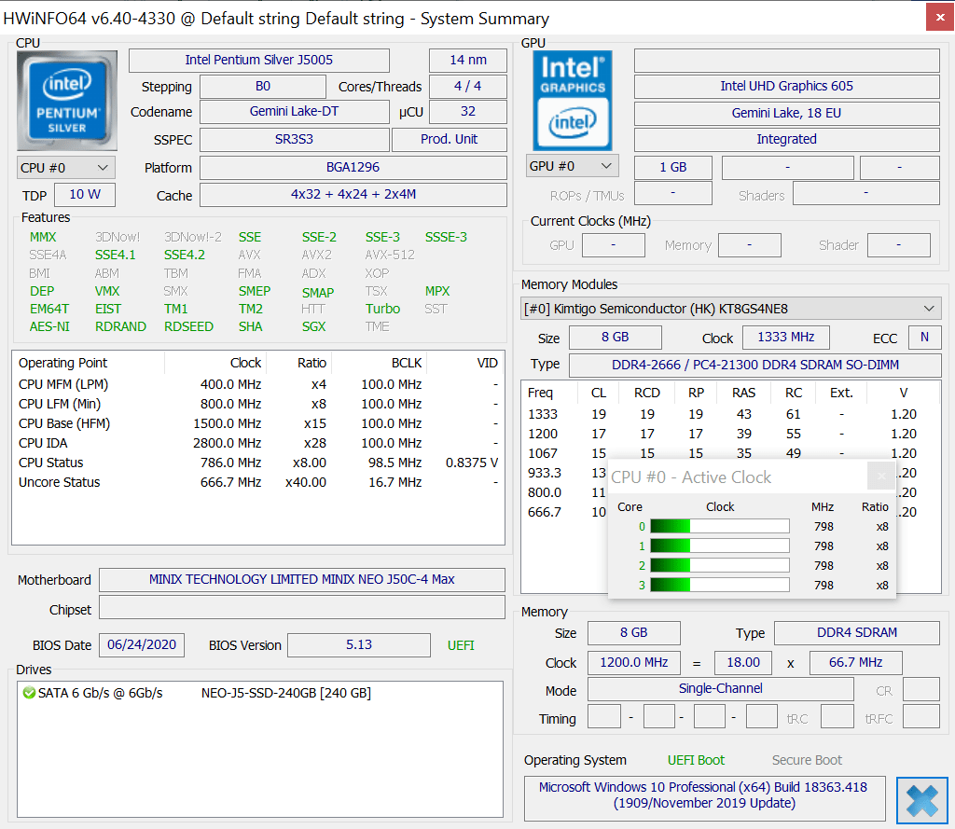This screenshot has width=955, height=829.
Task: Click the BIOS Date 06/24/2020 field
Action: (x=142, y=644)
